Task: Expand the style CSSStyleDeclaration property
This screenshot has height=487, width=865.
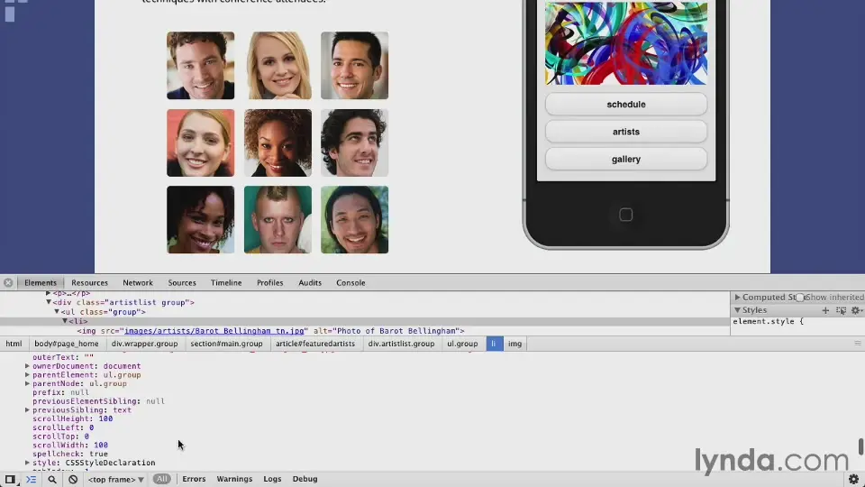Action: [x=27, y=463]
